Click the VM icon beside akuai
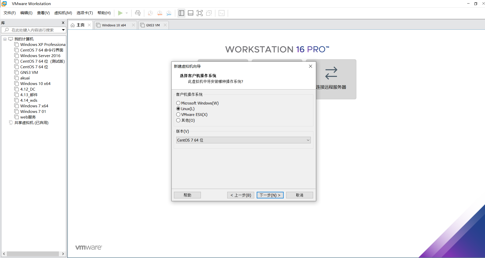The height and width of the screenshot is (258, 485). point(17,78)
